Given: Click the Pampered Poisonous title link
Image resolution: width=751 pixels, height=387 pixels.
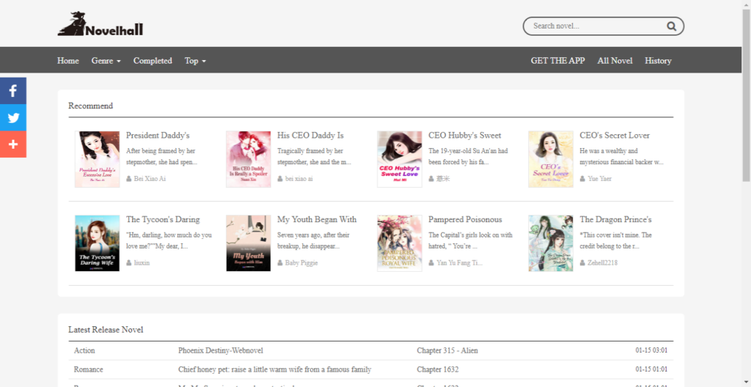Looking at the screenshot, I should (x=465, y=220).
